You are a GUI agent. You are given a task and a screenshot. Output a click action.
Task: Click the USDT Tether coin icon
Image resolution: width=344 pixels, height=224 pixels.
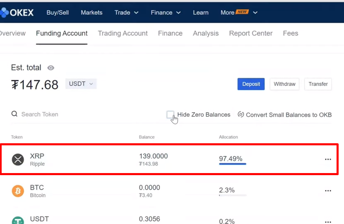click(x=18, y=220)
